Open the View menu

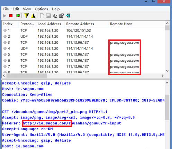pyautogui.click(x=27, y=9)
